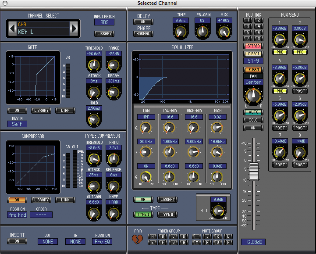
Task: Toggle the insert ON button
Action: [17, 241]
